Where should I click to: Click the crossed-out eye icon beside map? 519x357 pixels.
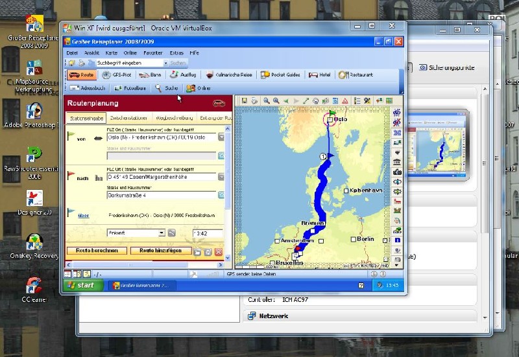point(397,122)
